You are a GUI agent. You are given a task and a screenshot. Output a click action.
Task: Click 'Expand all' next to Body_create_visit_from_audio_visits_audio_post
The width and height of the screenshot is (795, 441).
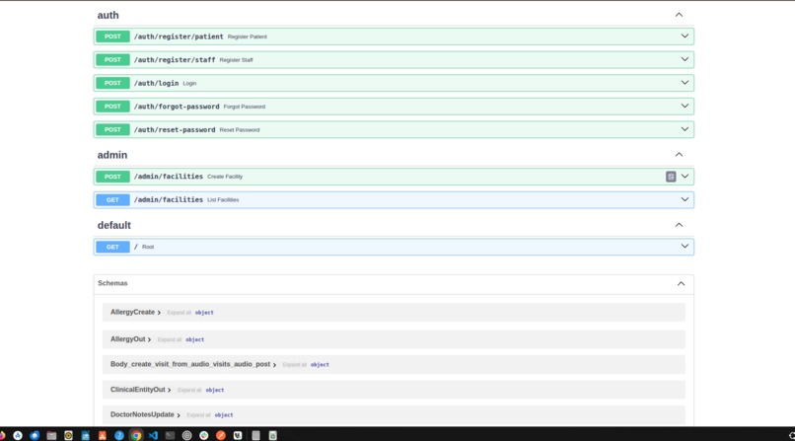(295, 365)
